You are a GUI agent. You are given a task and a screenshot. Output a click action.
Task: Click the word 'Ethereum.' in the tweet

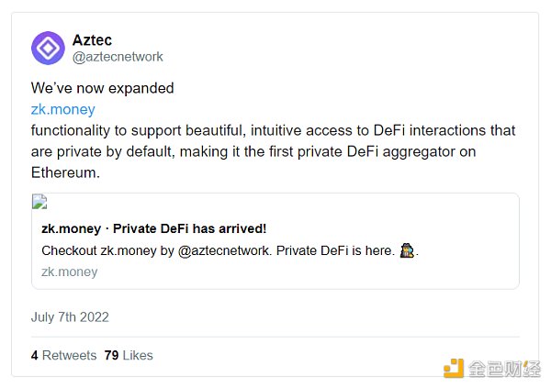pos(65,172)
